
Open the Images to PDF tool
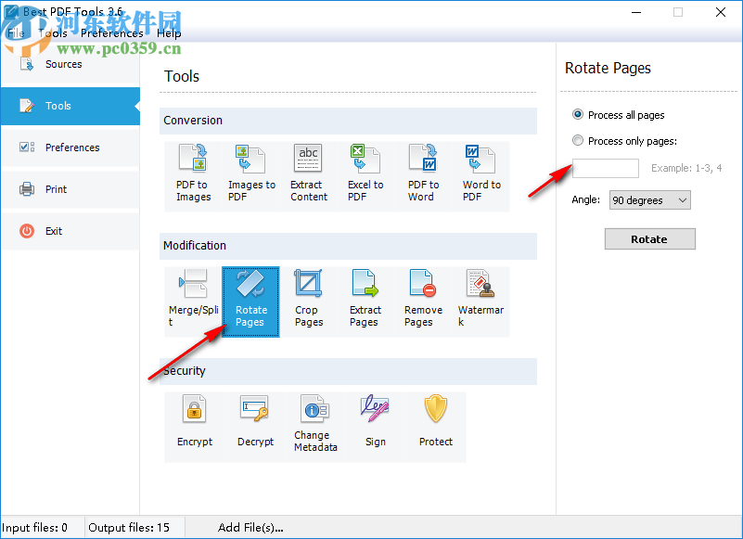click(250, 172)
